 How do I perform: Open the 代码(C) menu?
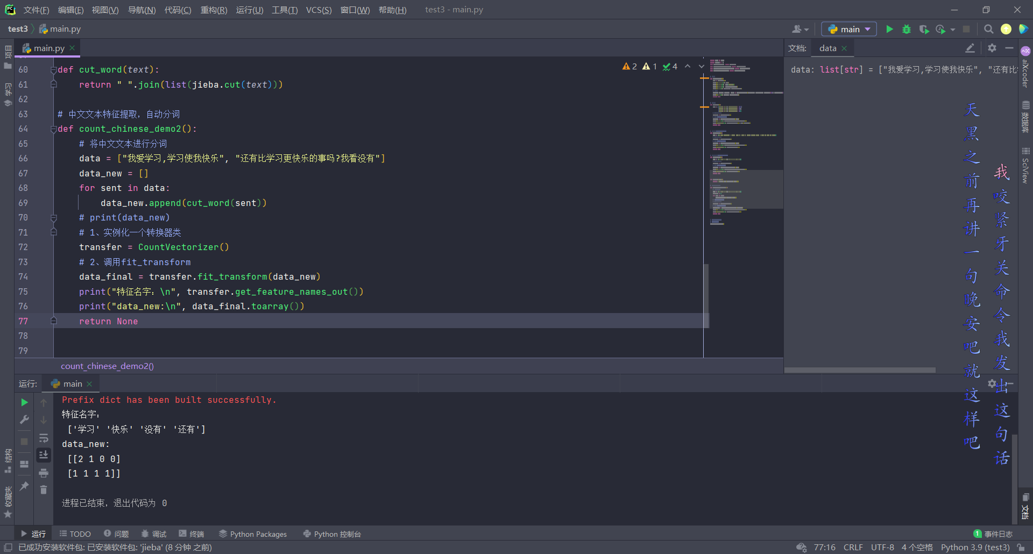(x=178, y=10)
